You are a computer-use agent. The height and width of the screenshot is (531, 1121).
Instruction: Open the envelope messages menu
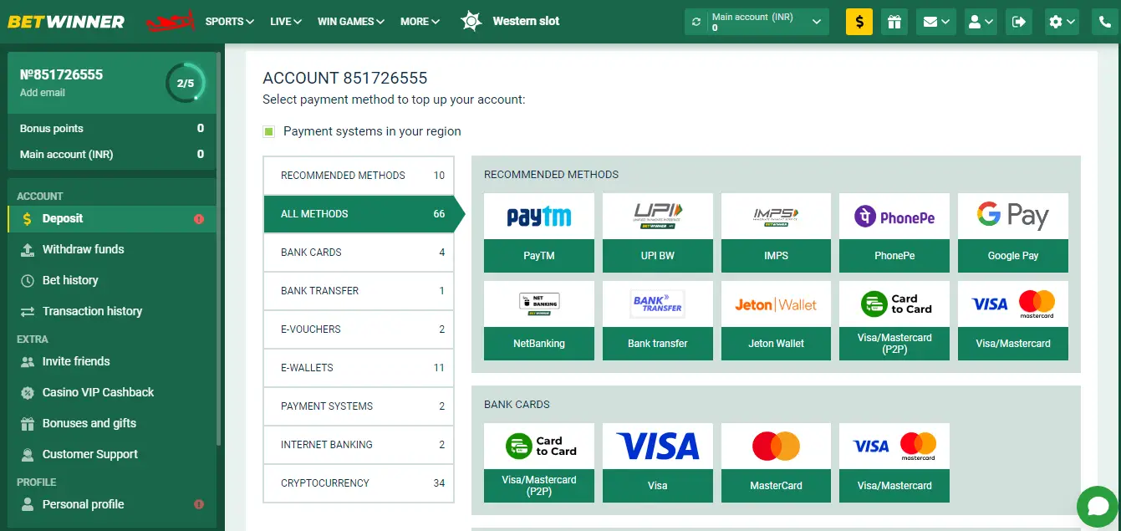935,22
